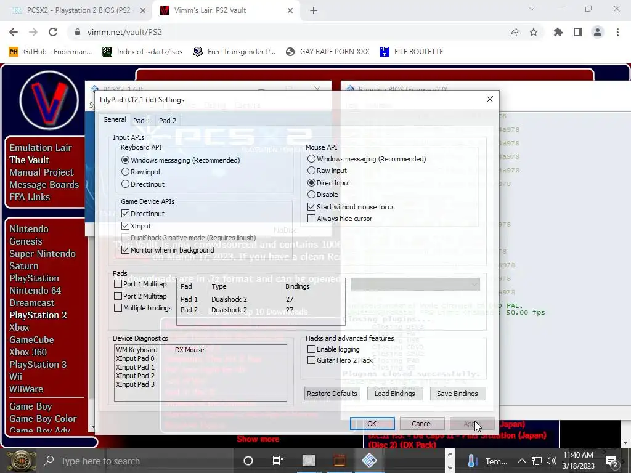
Task: Open Dreamcast vault link
Action: [x=32, y=303]
